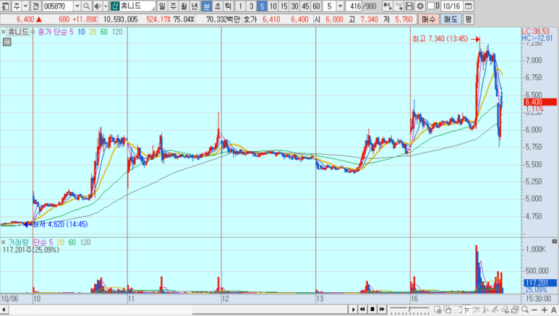Click the stacked chart windows icon
The height and width of the screenshot is (316, 559).
pos(515,309)
